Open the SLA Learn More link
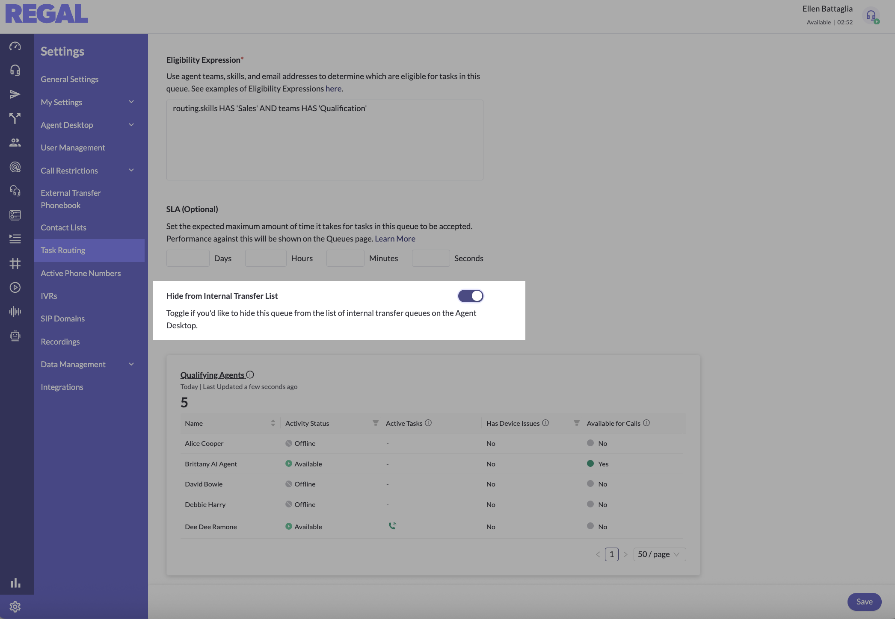 [x=394, y=239]
